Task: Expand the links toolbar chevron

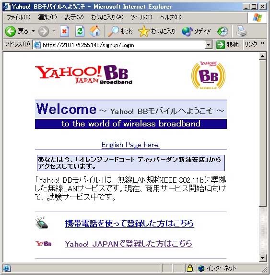Action: 262,43
